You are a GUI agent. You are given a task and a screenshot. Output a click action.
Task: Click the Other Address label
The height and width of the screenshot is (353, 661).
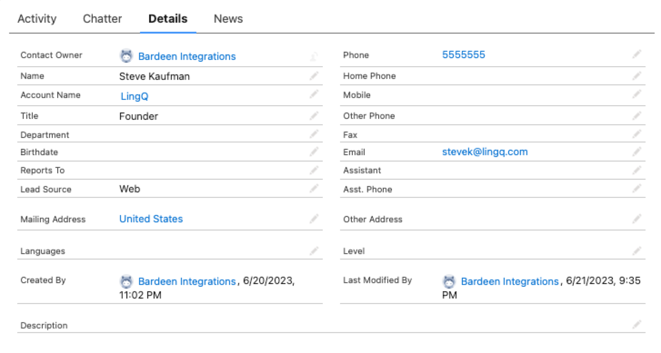tap(373, 219)
